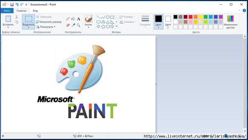The image size is (248, 140).
Task: Select the Eraser tool
Action: pyautogui.click(x=68, y=25)
